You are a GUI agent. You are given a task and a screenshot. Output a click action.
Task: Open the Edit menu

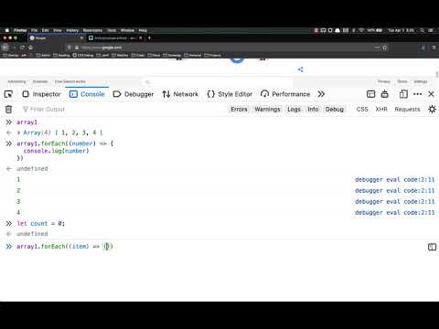point(45,30)
